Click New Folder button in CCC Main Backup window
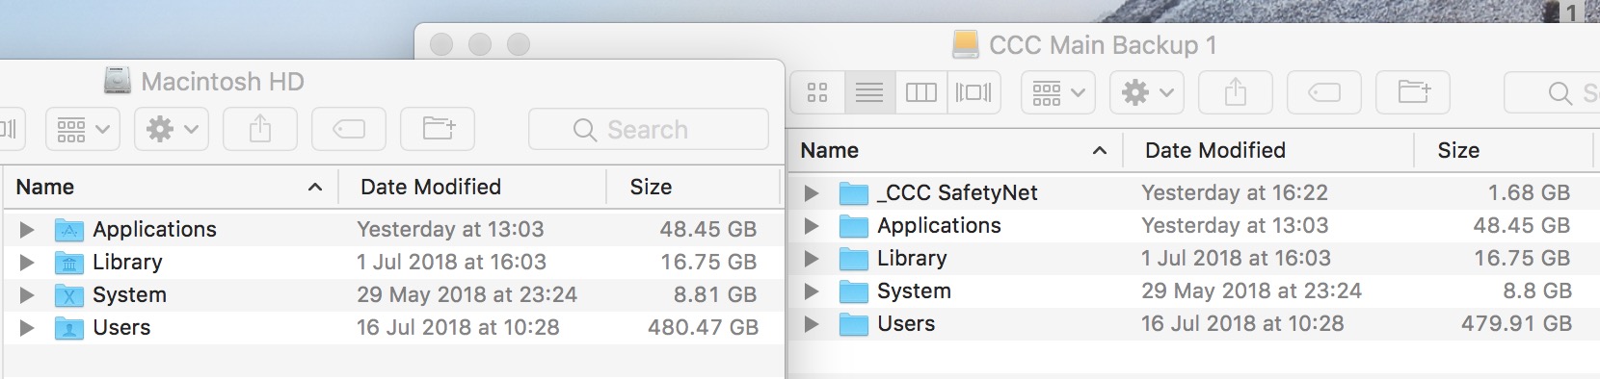 coord(1413,92)
